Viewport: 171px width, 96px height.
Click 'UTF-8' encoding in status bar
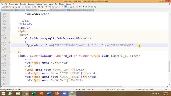(x=152, y=90)
